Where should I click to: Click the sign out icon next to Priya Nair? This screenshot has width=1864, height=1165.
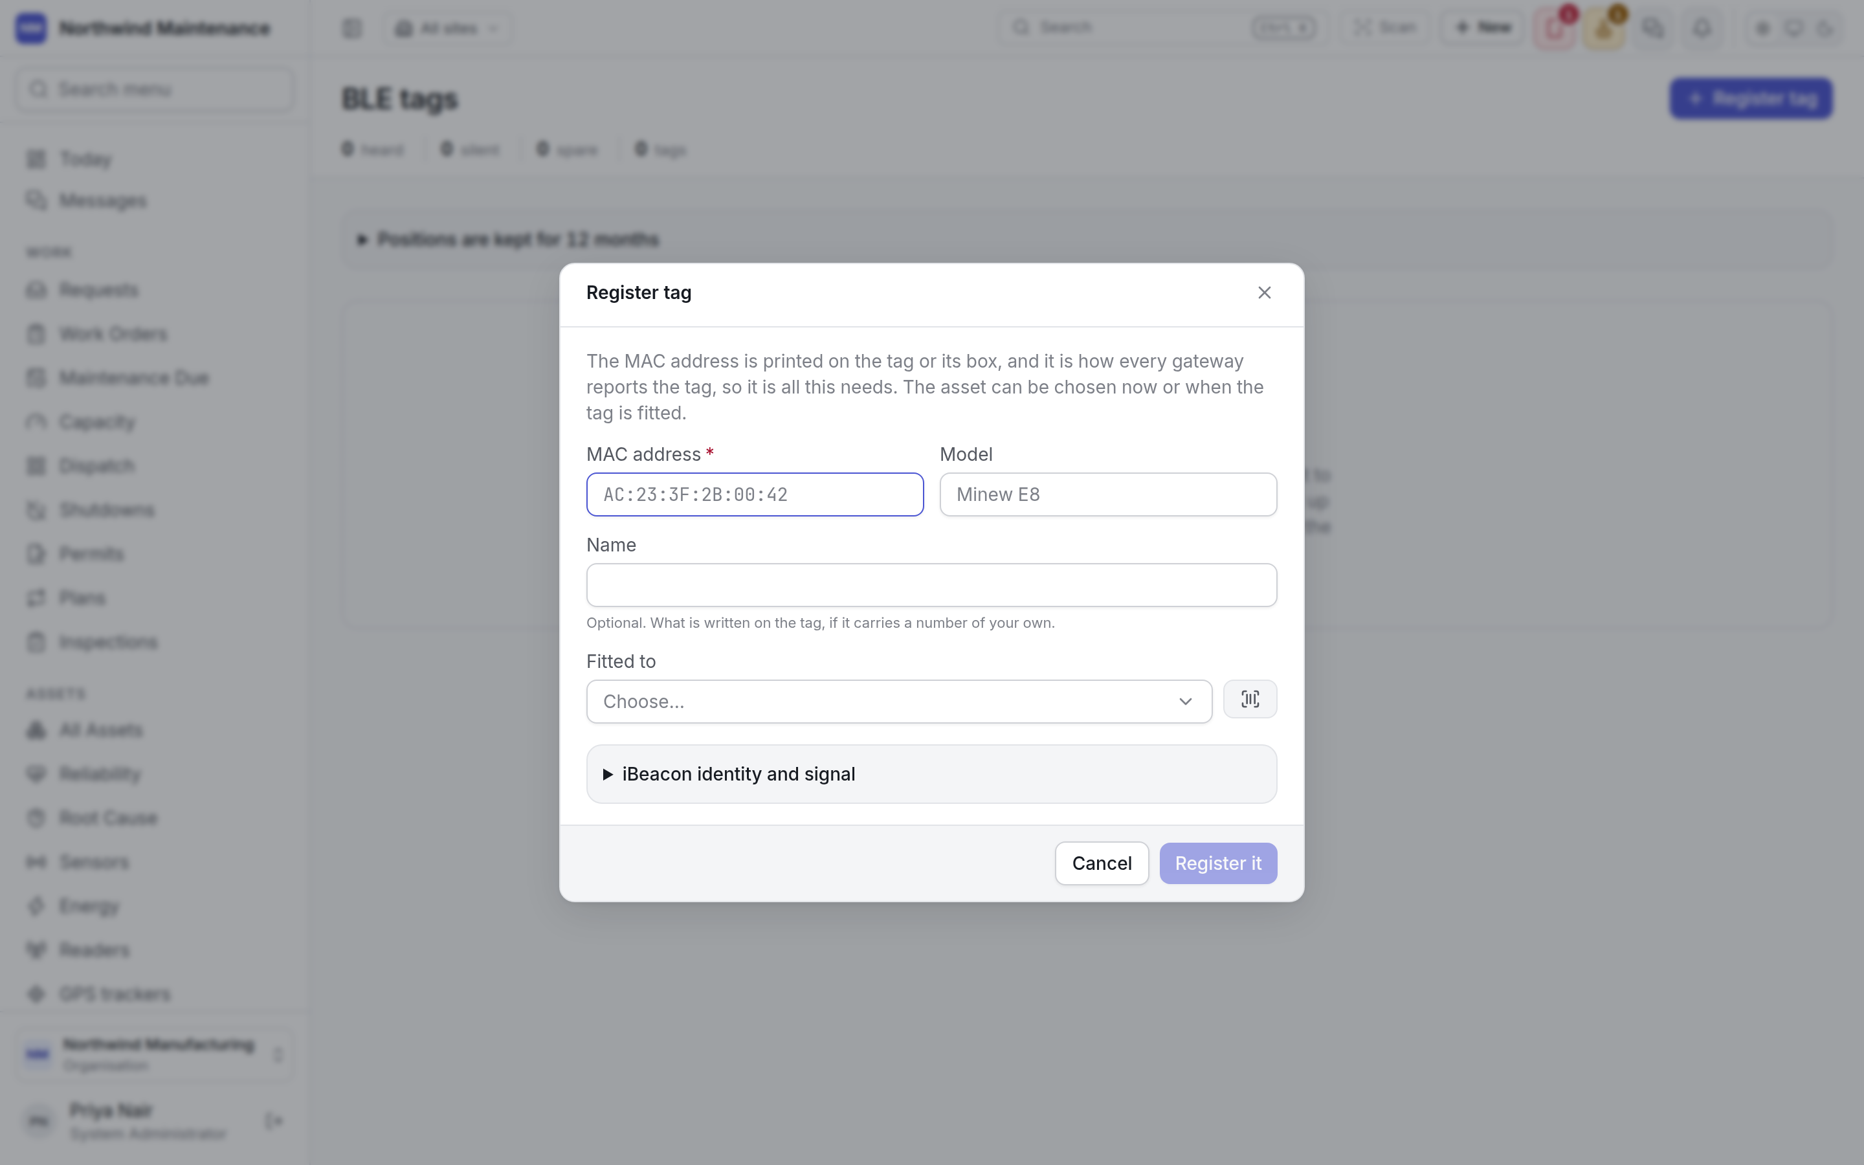point(273,1121)
